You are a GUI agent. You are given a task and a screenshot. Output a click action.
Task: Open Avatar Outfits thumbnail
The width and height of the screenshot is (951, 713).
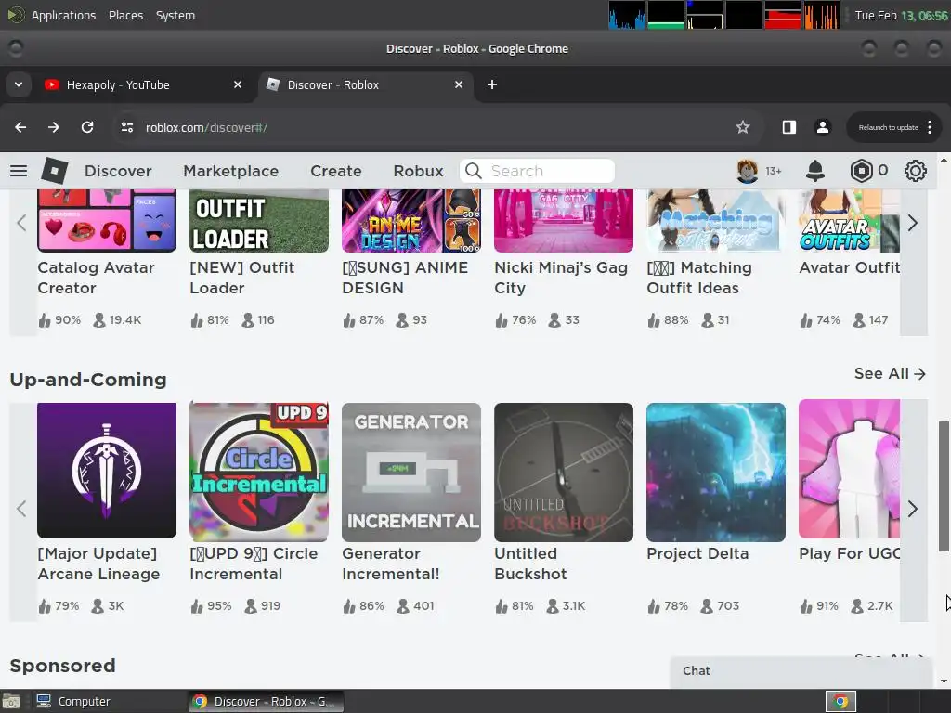[849, 221]
